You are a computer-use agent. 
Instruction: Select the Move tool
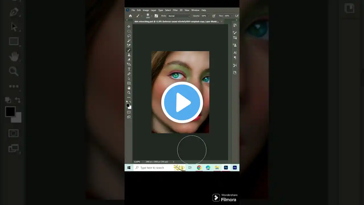129,26
